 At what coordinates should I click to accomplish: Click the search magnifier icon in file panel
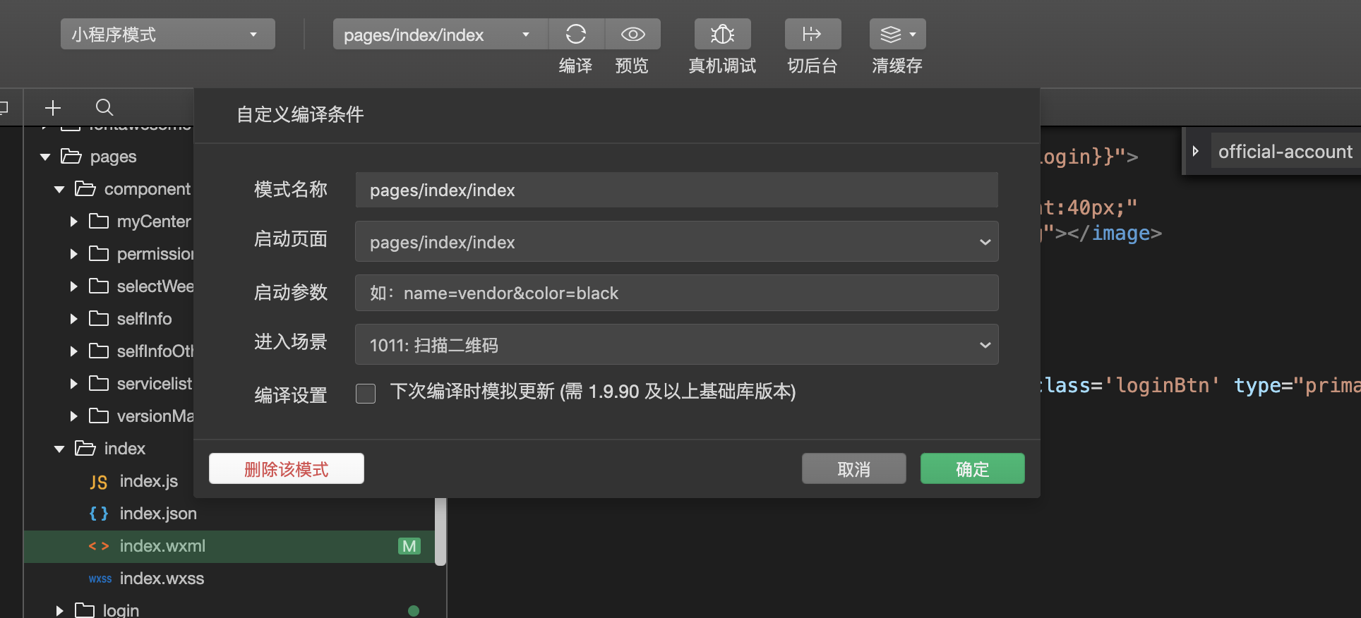pyautogui.click(x=104, y=107)
